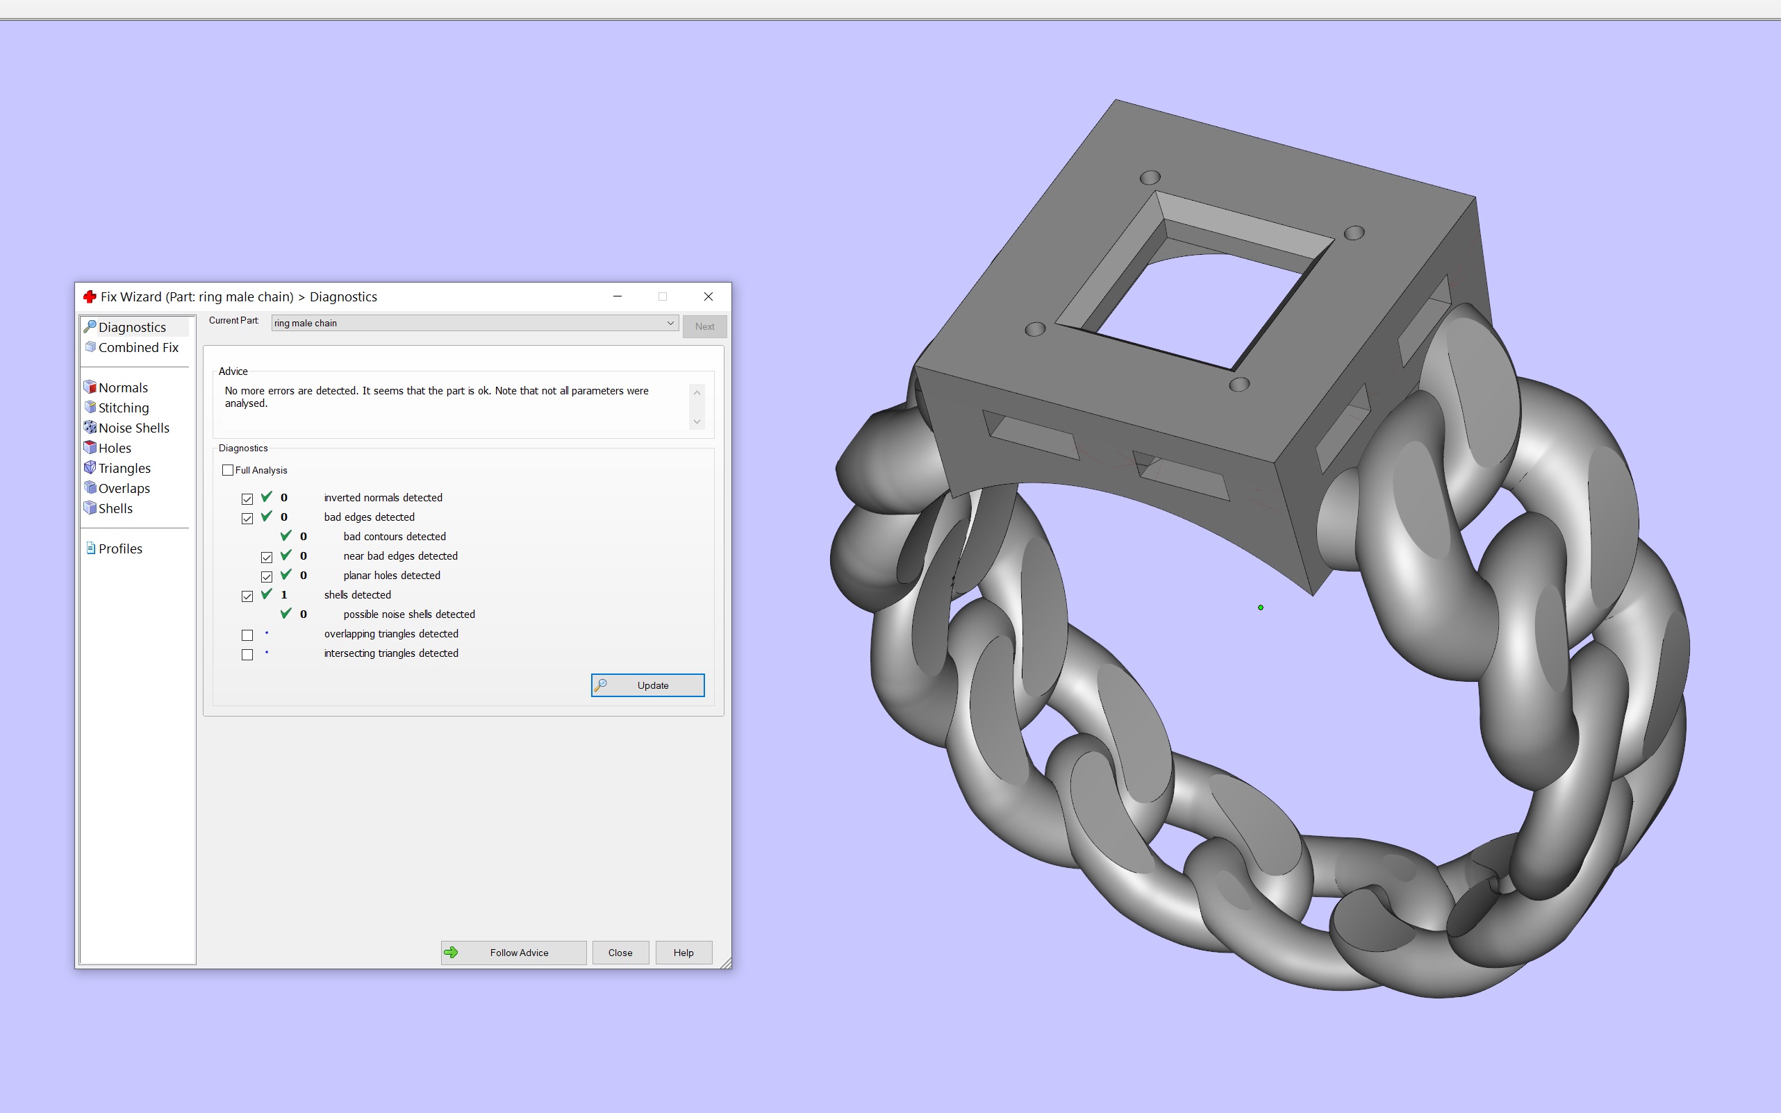Switch to the Diagnostics page
This screenshot has width=1781, height=1113.
(133, 326)
